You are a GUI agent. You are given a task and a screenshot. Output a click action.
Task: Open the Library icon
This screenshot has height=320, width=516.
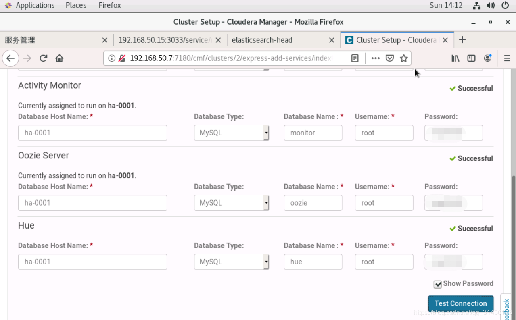tap(455, 58)
